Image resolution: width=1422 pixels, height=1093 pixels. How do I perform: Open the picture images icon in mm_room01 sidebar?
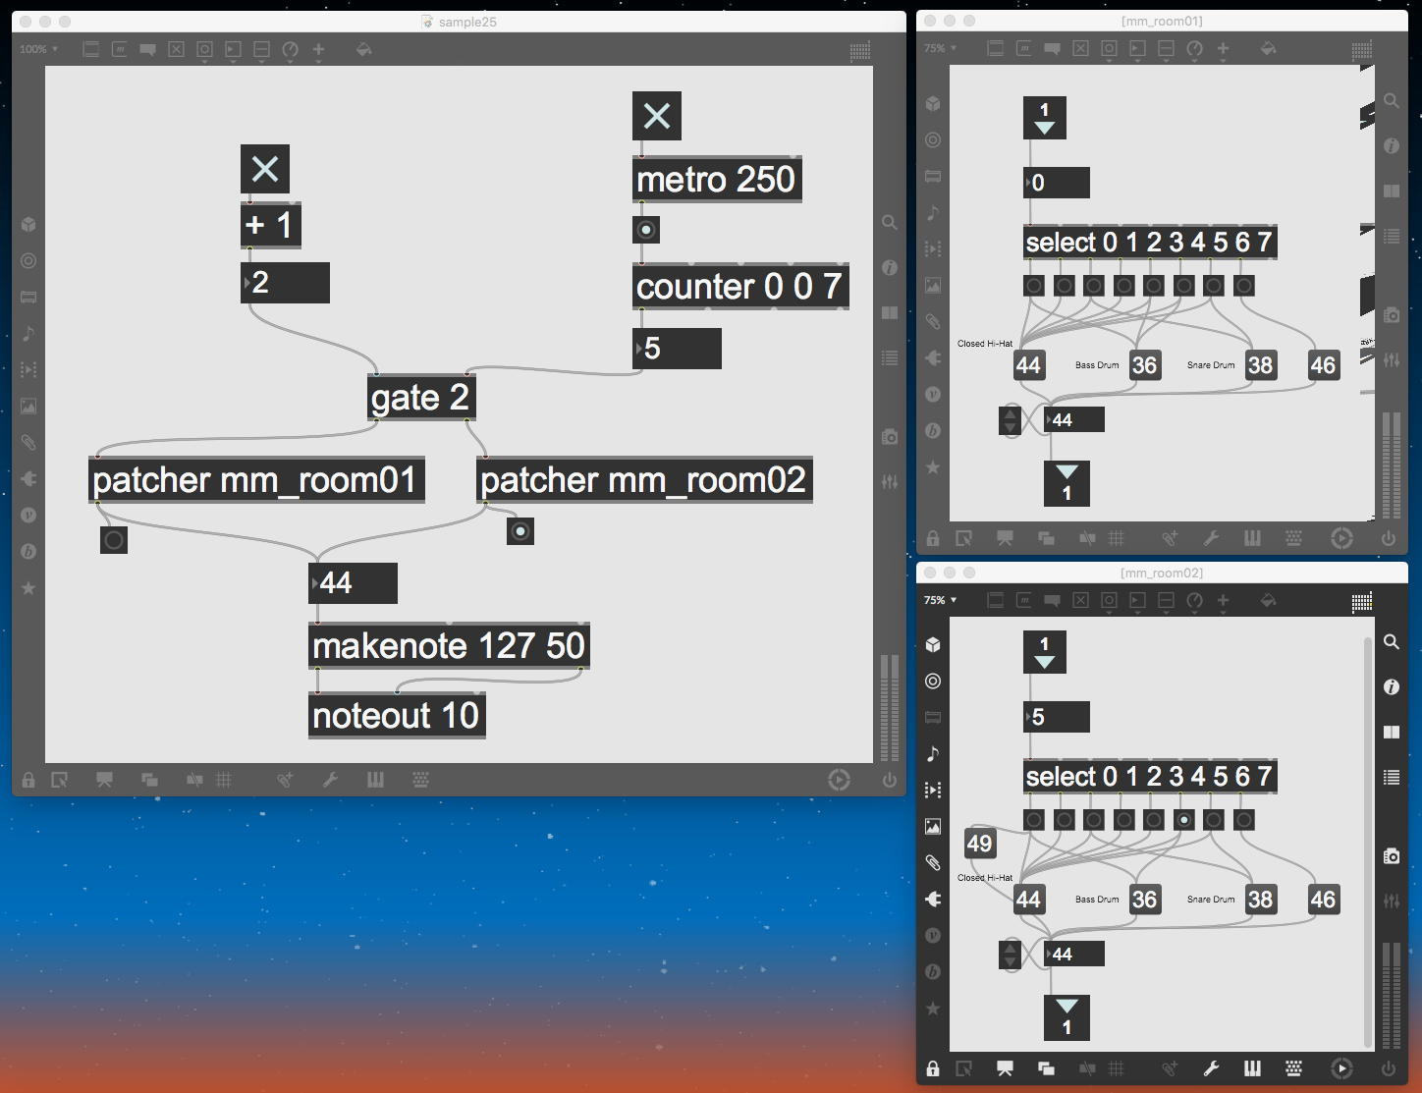pyautogui.click(x=933, y=286)
